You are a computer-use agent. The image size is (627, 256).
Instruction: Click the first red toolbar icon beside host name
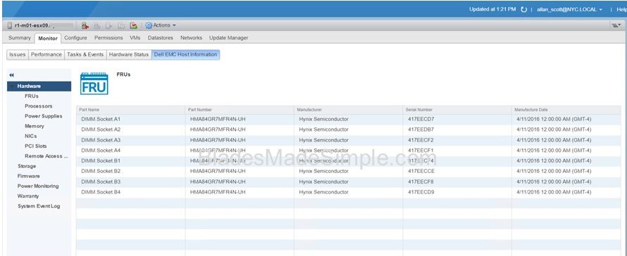tap(85, 25)
